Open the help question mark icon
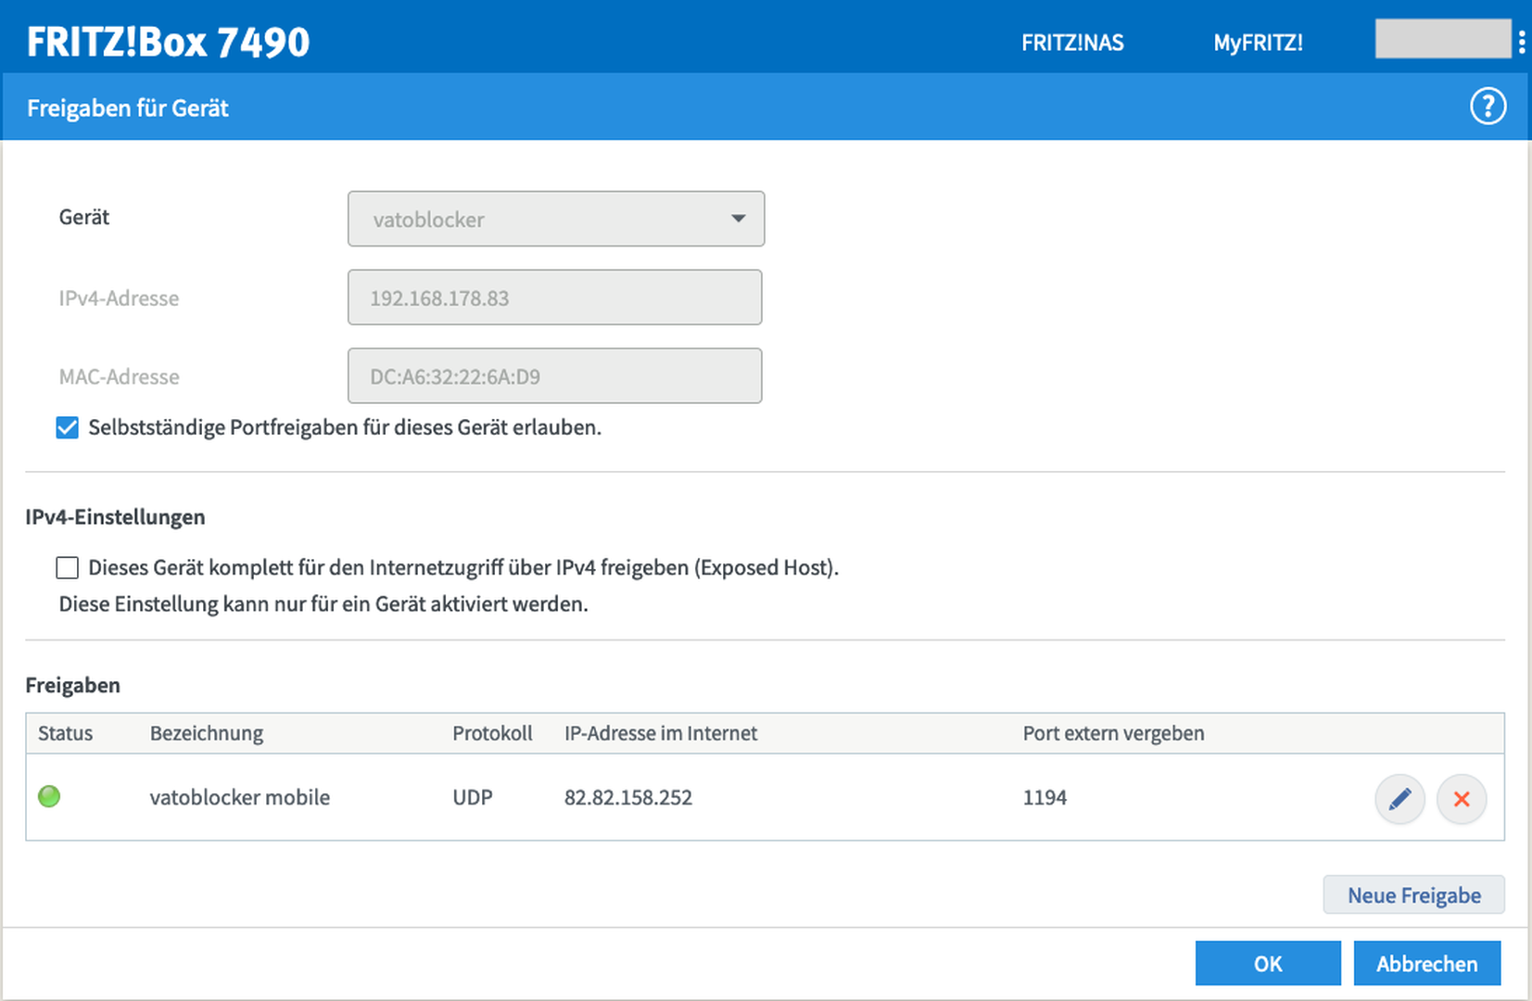 [1488, 107]
